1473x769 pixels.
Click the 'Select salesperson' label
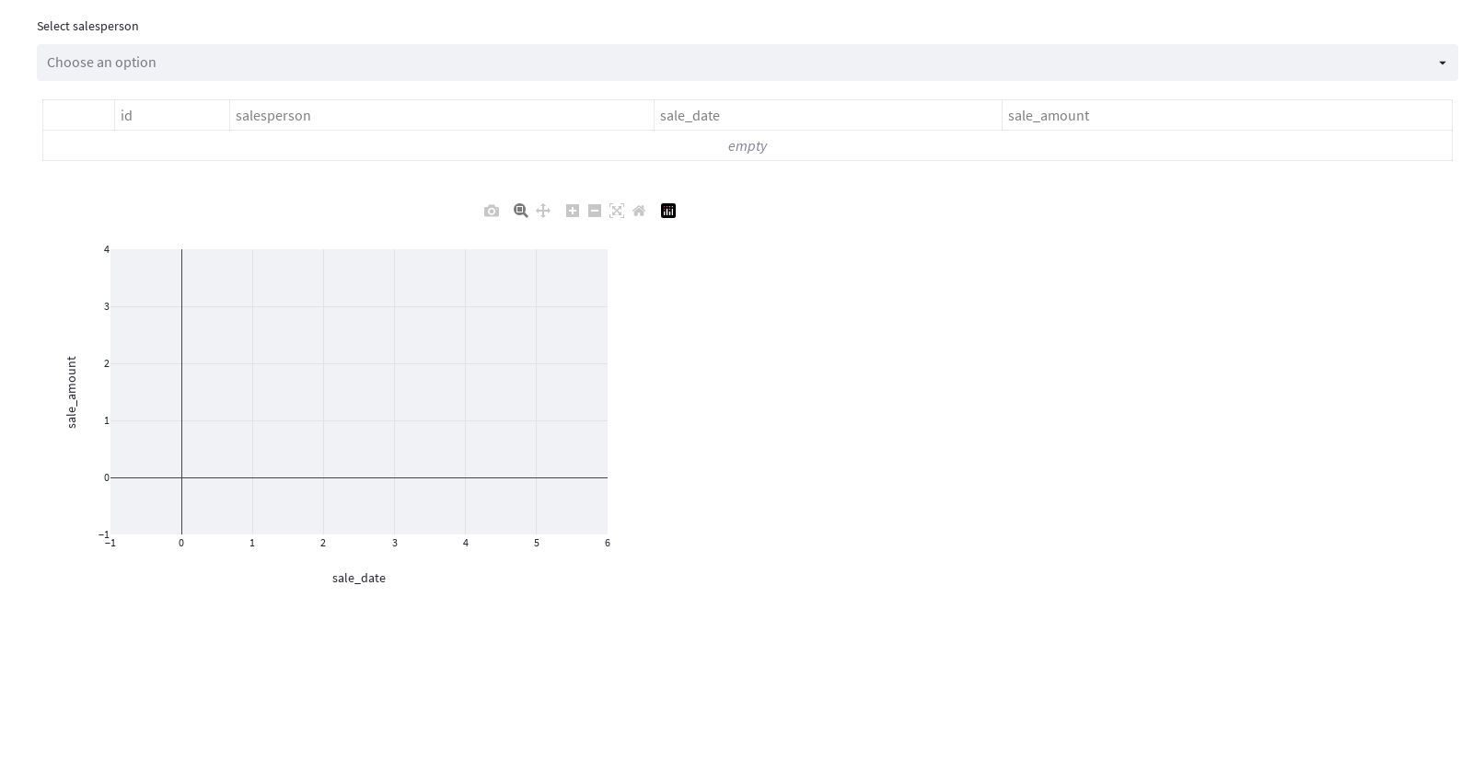point(87,26)
